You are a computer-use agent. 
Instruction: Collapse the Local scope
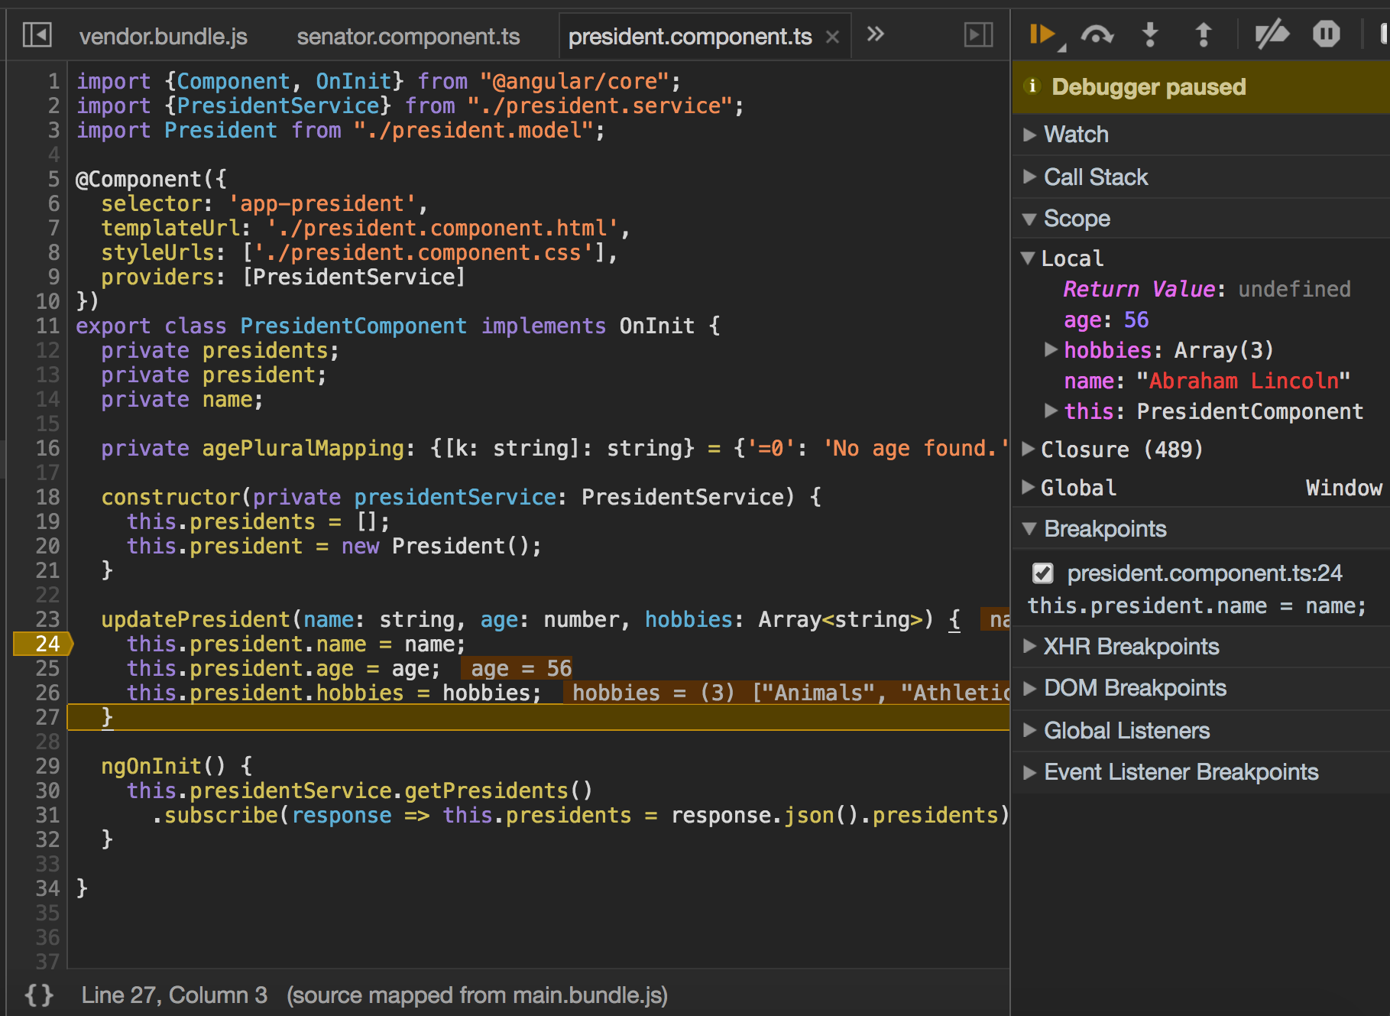(x=1029, y=258)
